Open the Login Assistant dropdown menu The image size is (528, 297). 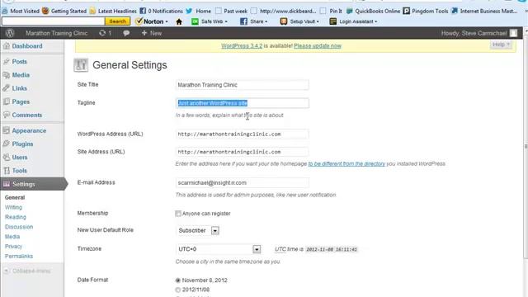(x=376, y=21)
